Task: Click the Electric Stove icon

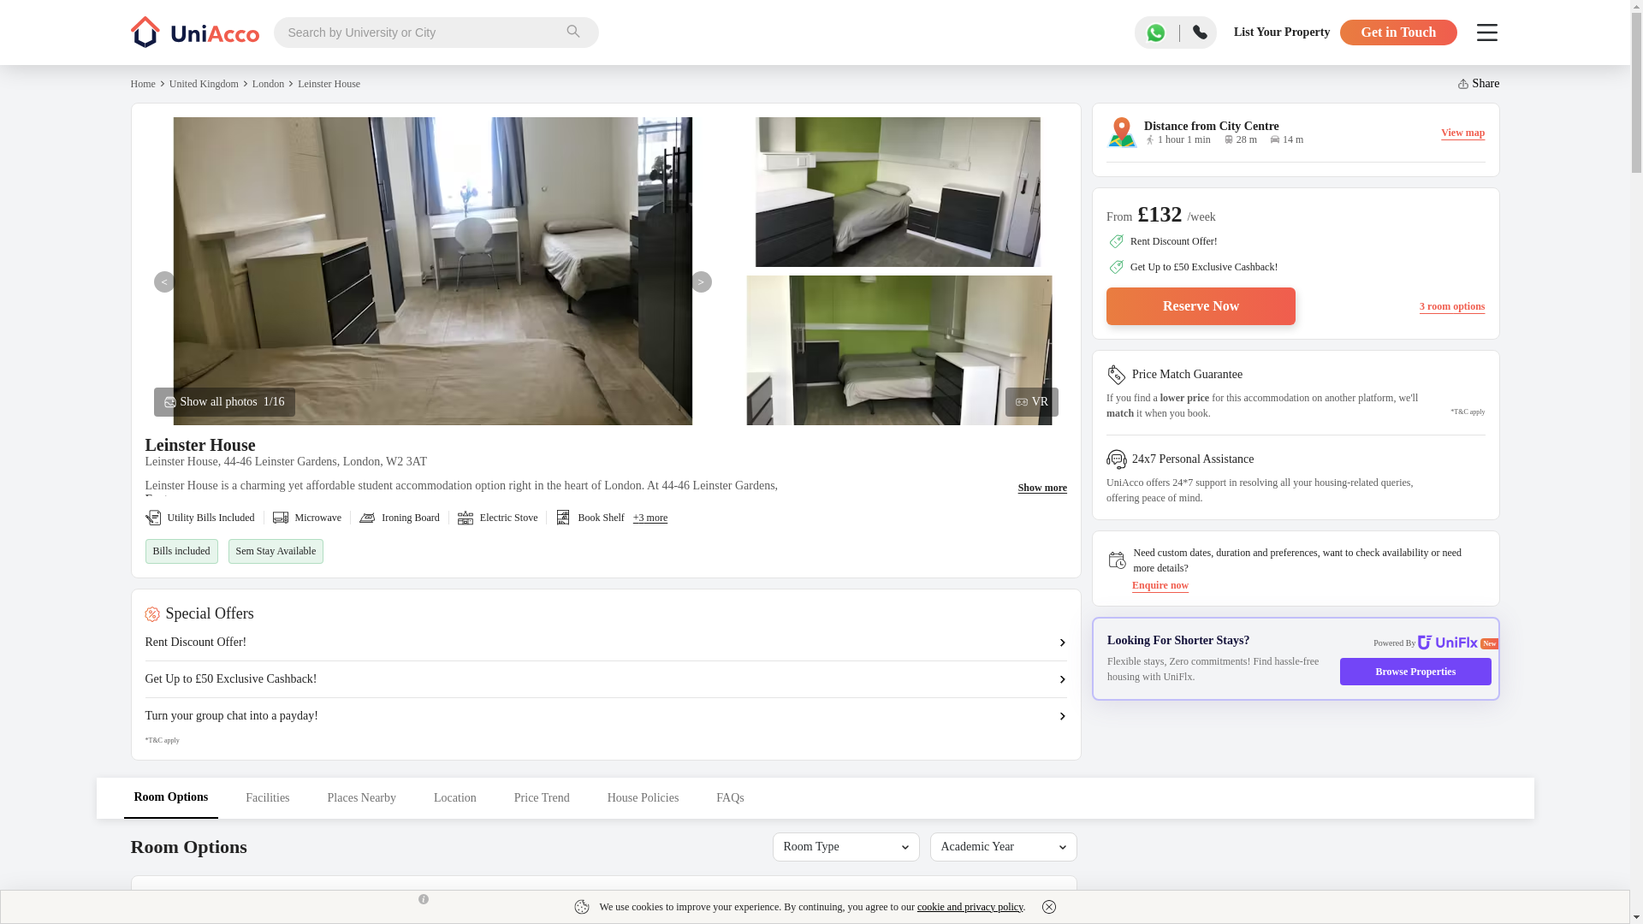Action: click(466, 518)
